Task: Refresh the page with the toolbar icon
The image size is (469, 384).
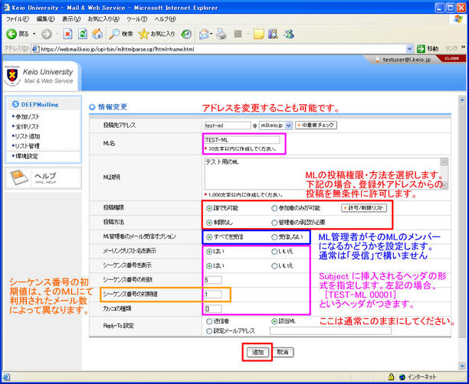Action: click(84, 34)
